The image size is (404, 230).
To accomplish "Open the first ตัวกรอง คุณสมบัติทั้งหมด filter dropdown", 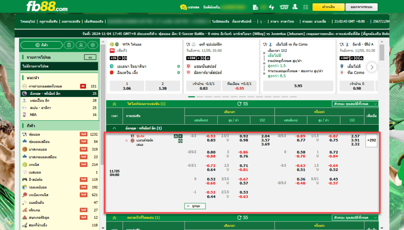I will pyautogui.click(x=355, y=104).
